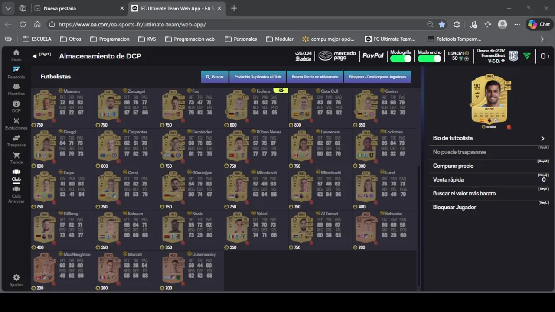Screen dimensions: 555x312
Task: Open the unassigned items counter icon
Action: pos(545,56)
